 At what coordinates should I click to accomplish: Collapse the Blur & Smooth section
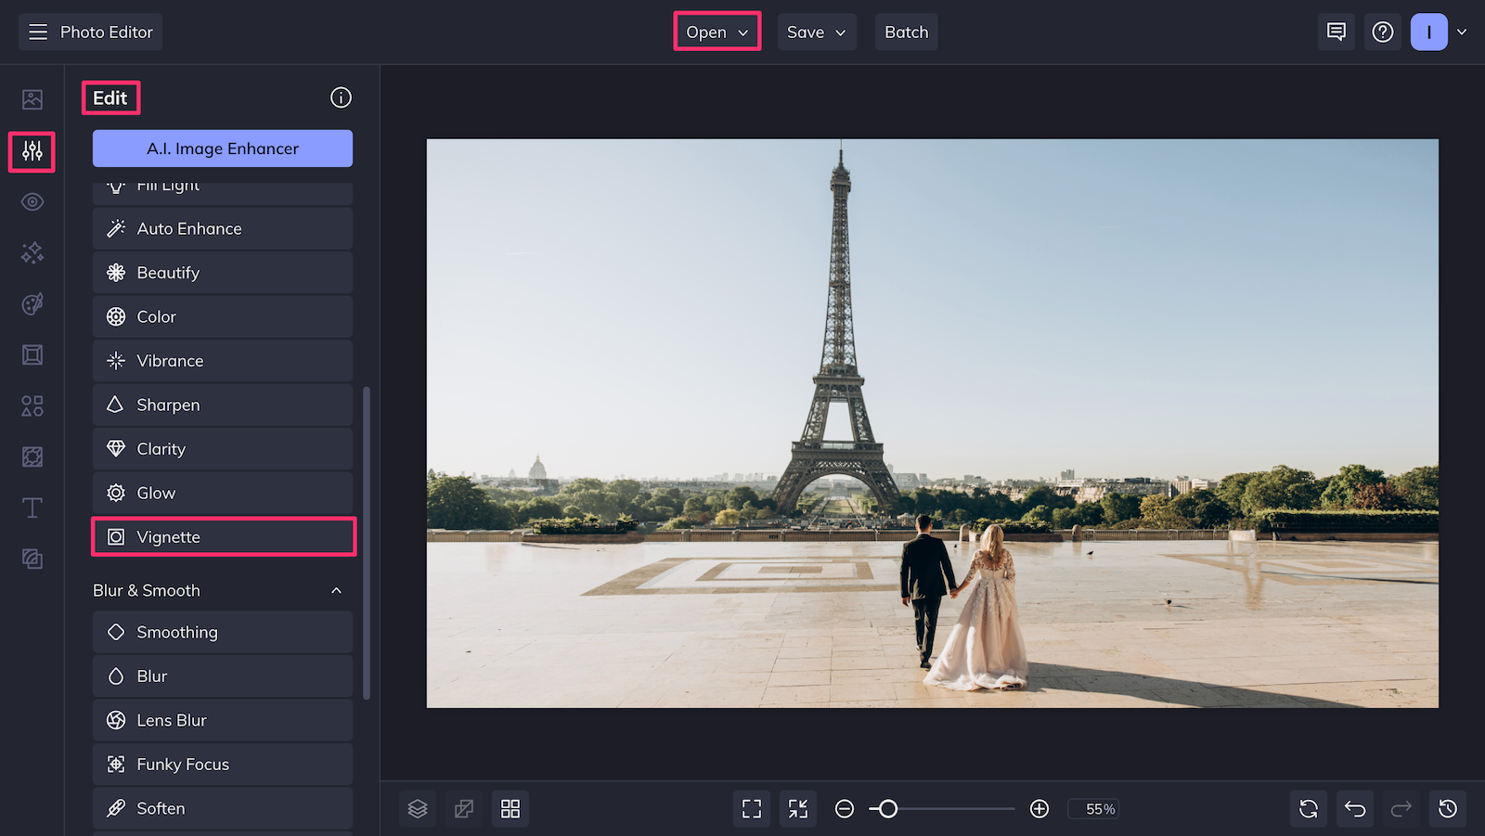click(336, 590)
